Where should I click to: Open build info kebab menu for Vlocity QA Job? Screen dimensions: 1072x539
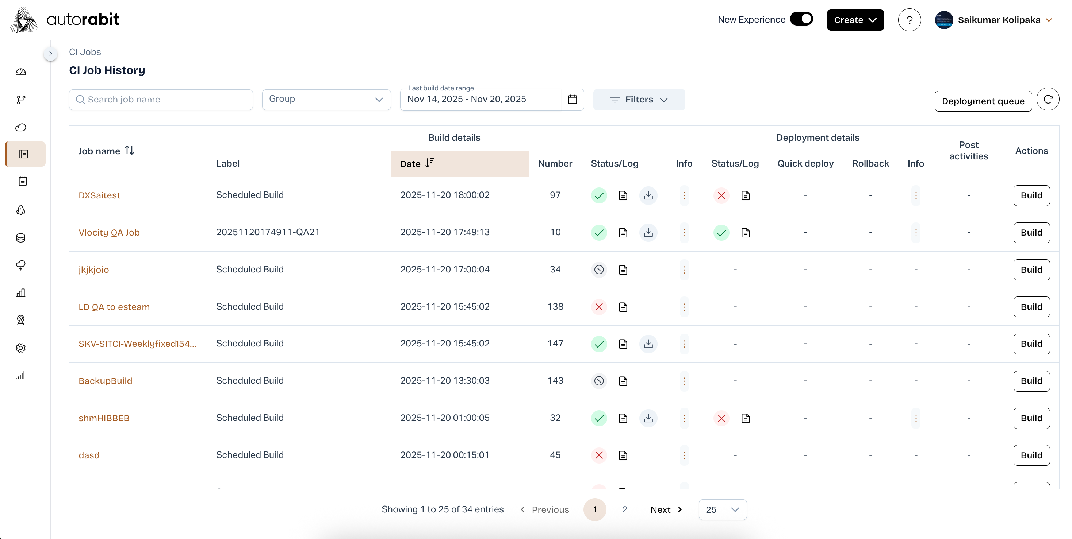[x=684, y=233]
